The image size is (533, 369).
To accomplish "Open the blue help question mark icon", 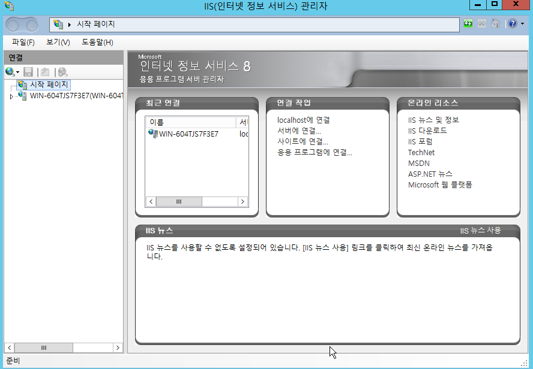I will coord(513,23).
